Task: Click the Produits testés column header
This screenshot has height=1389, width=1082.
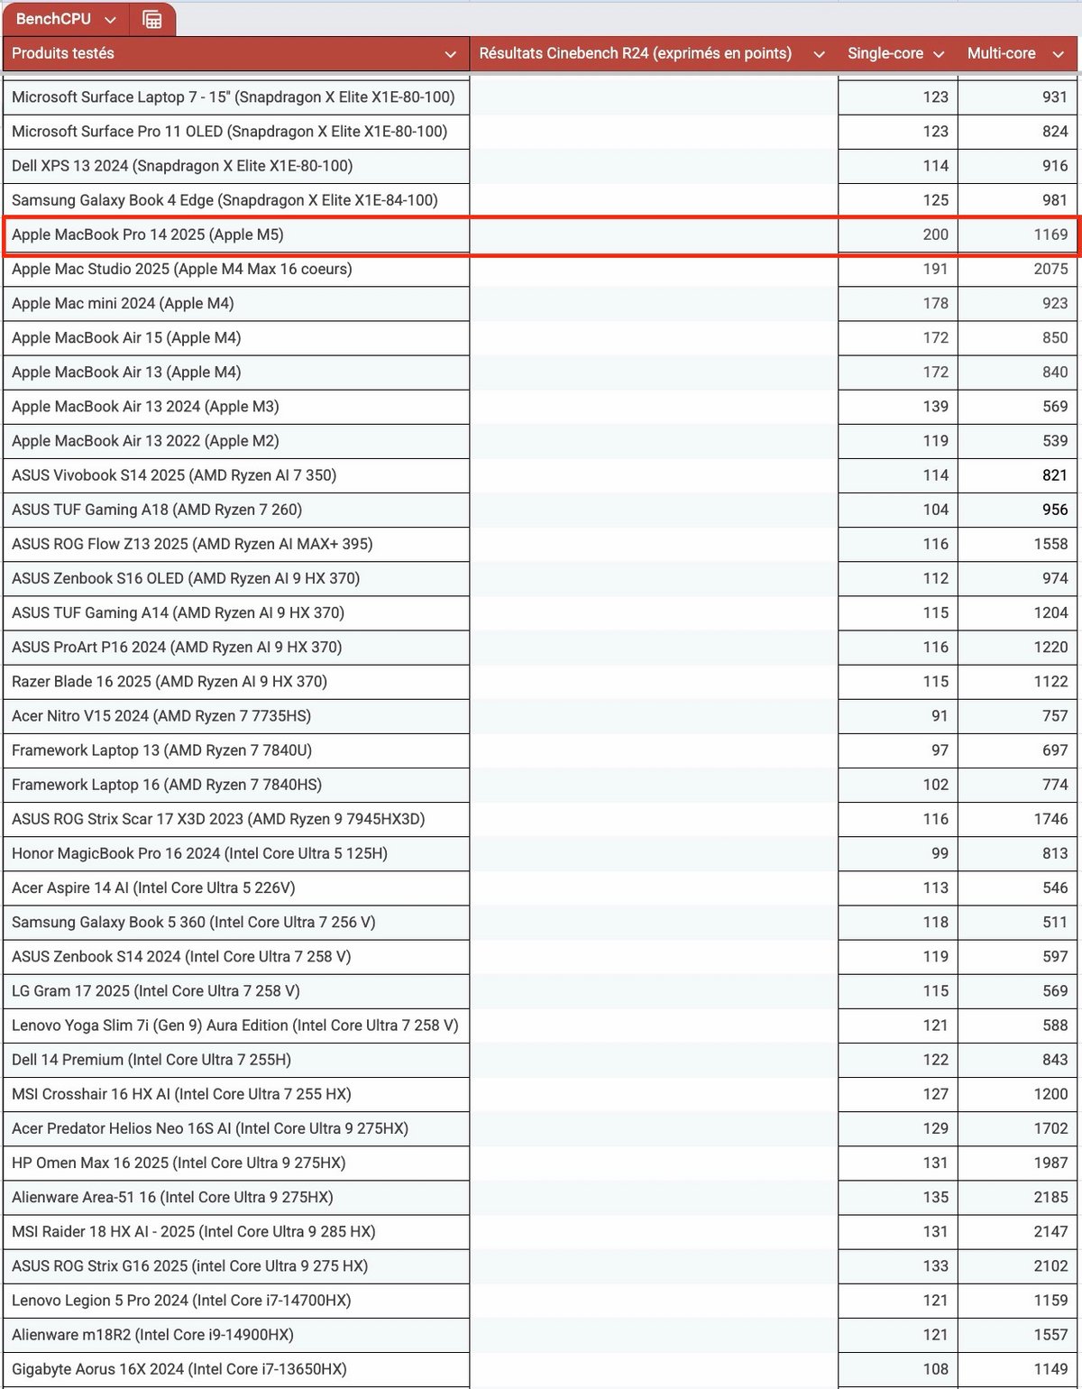Action: [x=61, y=54]
